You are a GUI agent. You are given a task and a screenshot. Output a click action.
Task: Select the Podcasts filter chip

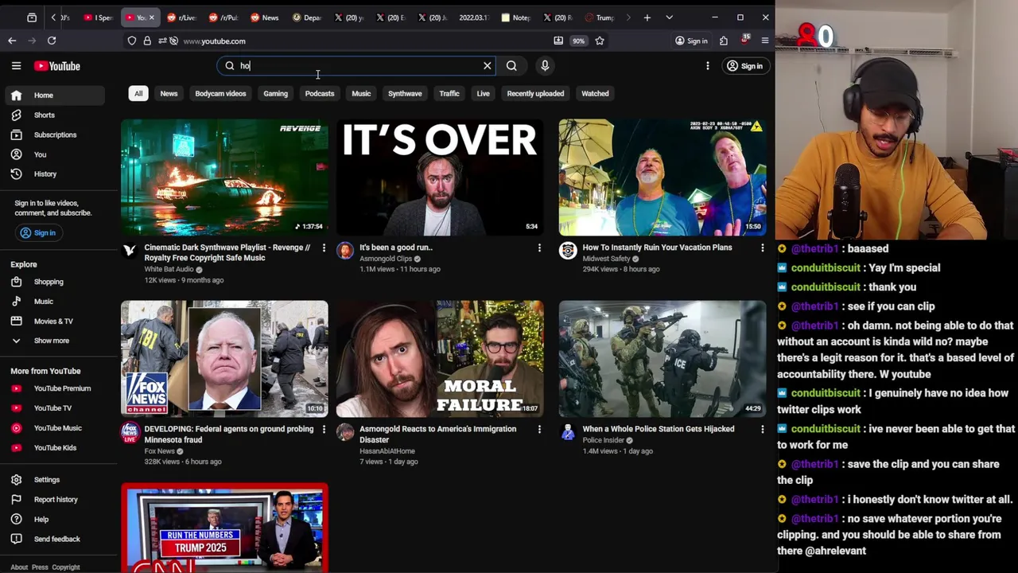click(320, 94)
